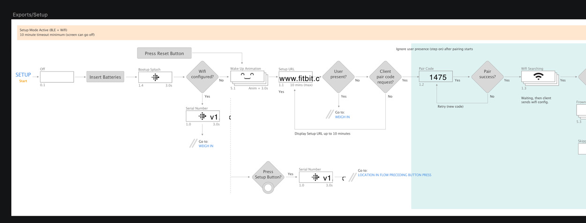The image size is (586, 223).
Task: Click the Wifi Searching label
Action: click(x=532, y=69)
